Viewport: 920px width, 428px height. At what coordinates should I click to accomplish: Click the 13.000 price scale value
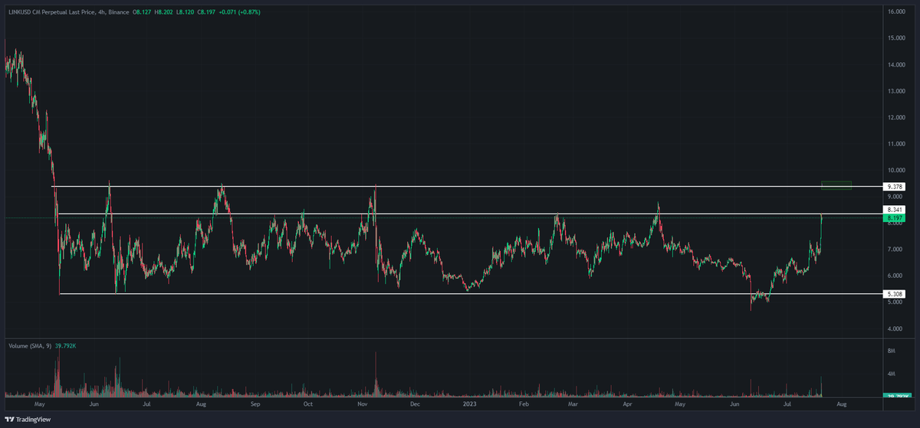(898, 91)
